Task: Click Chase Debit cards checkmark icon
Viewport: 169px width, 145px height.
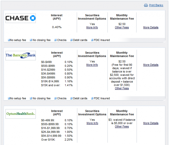Action: (x=71, y=40)
